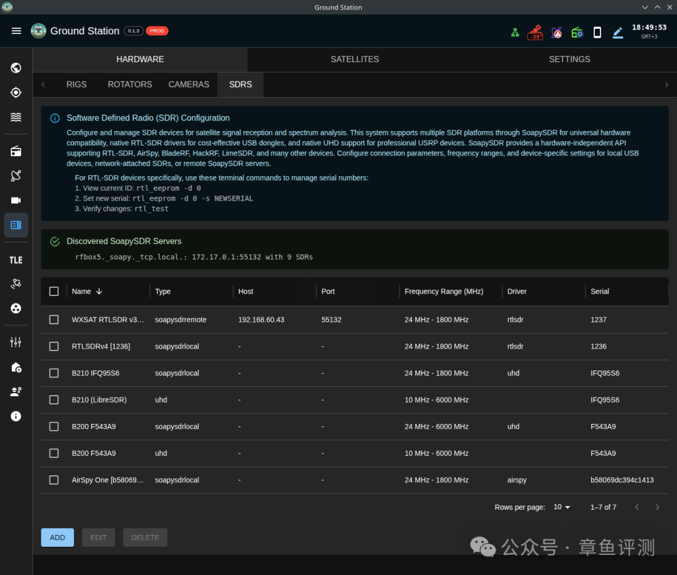This screenshot has height=575, width=677.
Task: Check the B210 (LibreSDR) row checkbox
Action: click(54, 399)
